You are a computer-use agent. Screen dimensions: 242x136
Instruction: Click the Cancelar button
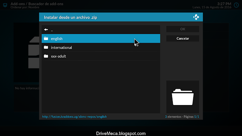tap(183, 39)
